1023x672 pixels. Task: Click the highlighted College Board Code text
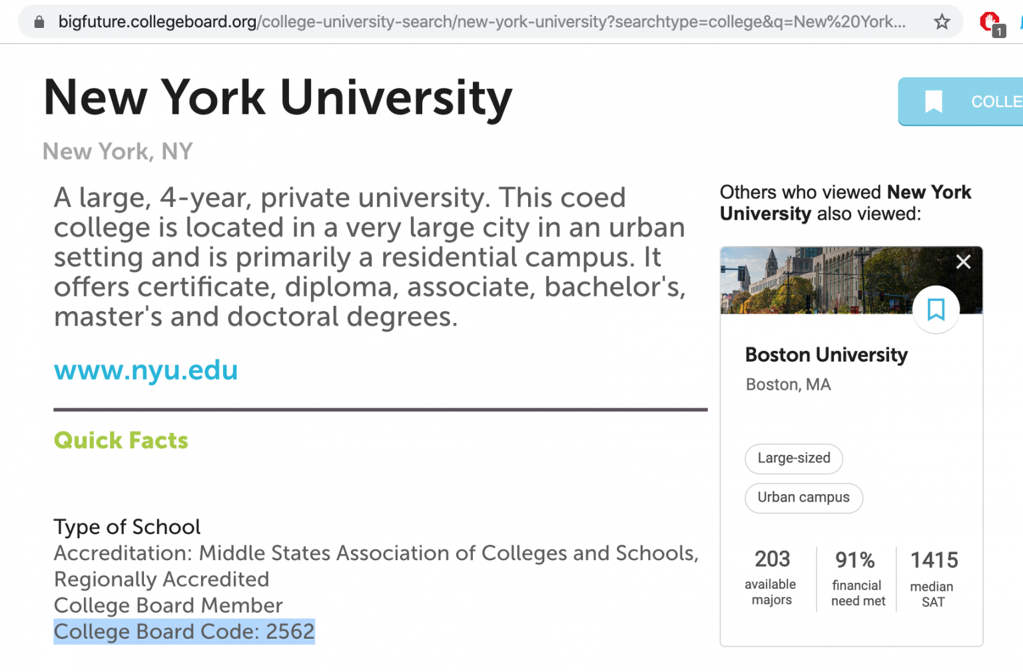pyautogui.click(x=184, y=631)
